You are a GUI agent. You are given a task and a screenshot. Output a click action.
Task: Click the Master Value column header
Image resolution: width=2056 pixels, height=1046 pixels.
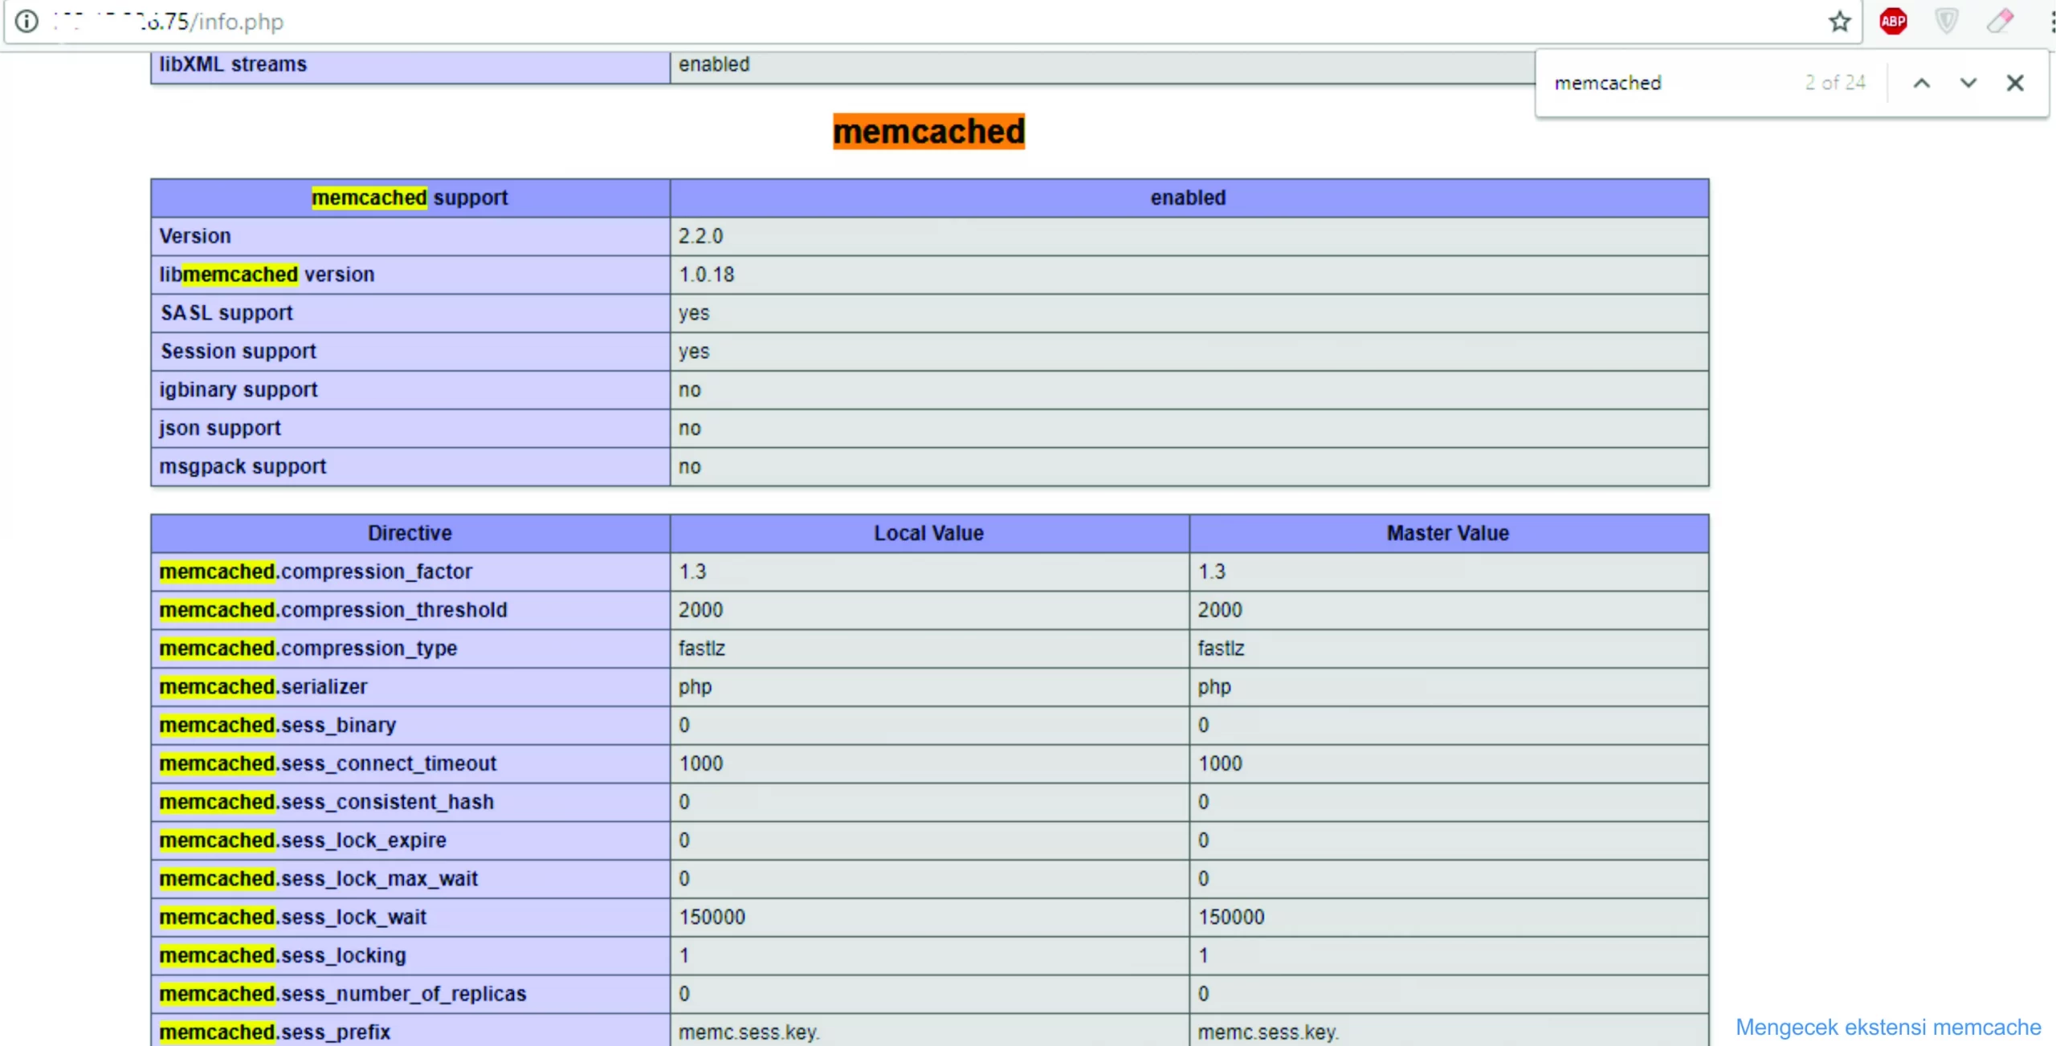(1447, 532)
